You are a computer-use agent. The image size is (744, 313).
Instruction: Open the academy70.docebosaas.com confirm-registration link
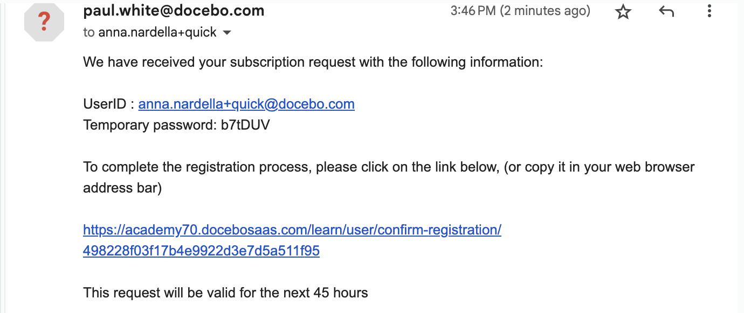tap(292, 230)
